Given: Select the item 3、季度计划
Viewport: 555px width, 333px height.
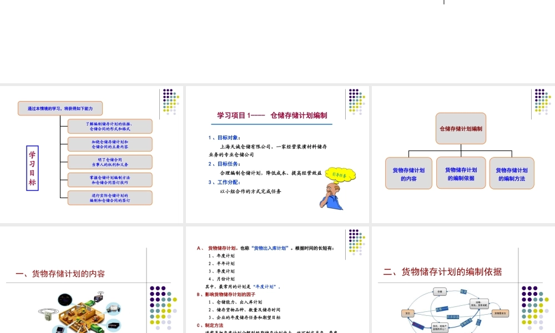Looking at the screenshot, I should tap(221, 271).
